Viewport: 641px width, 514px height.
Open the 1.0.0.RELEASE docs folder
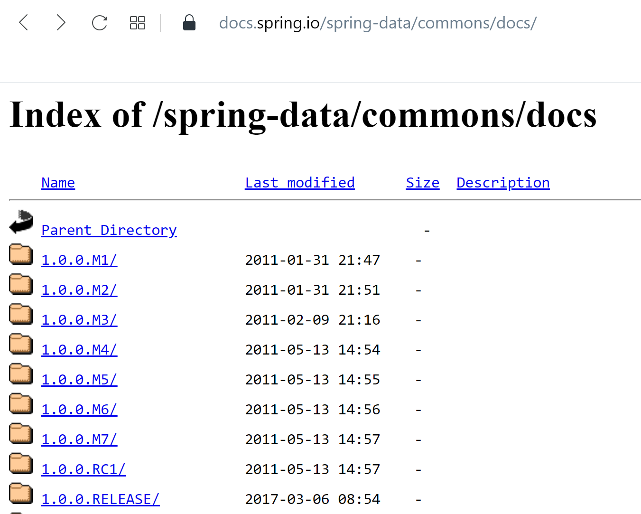[x=100, y=499]
